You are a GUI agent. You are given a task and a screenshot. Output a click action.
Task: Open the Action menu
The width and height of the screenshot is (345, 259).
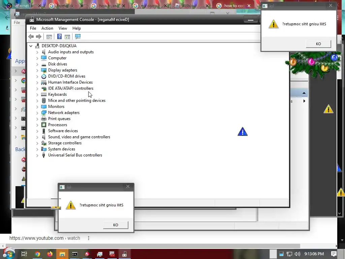(47, 28)
